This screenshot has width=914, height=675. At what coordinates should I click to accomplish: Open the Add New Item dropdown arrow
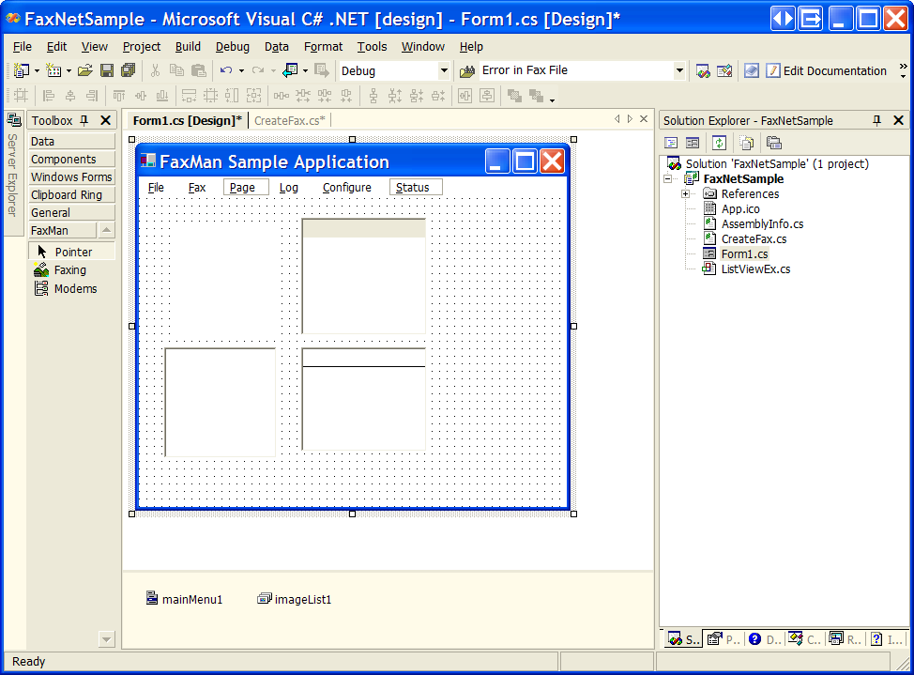pos(69,71)
